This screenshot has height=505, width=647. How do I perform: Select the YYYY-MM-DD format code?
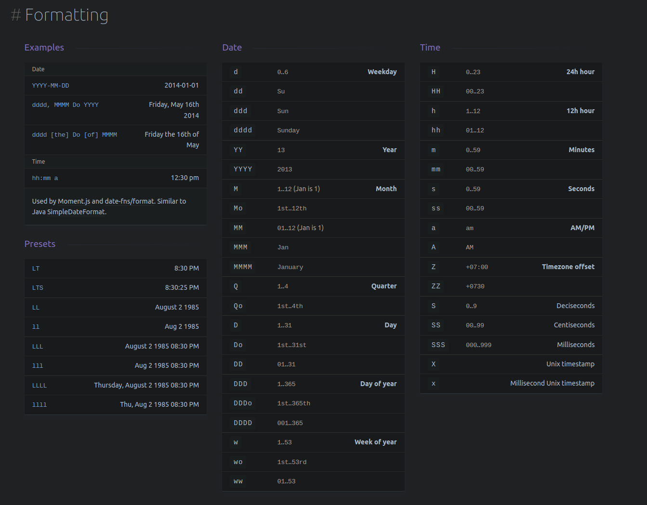click(x=51, y=86)
